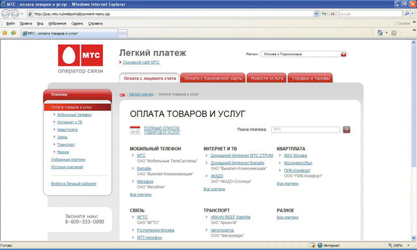Open the Справка menu
The image size is (417, 250).
click(96, 23)
